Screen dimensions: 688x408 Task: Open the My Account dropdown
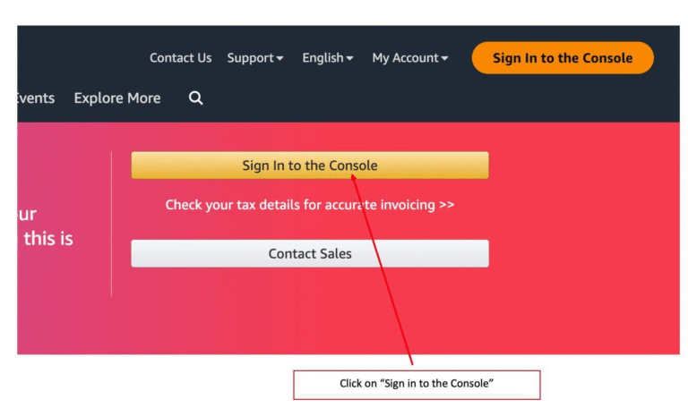click(x=409, y=58)
